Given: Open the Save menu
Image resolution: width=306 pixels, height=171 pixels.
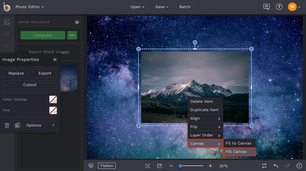Looking at the screenshot, I should [161, 7].
